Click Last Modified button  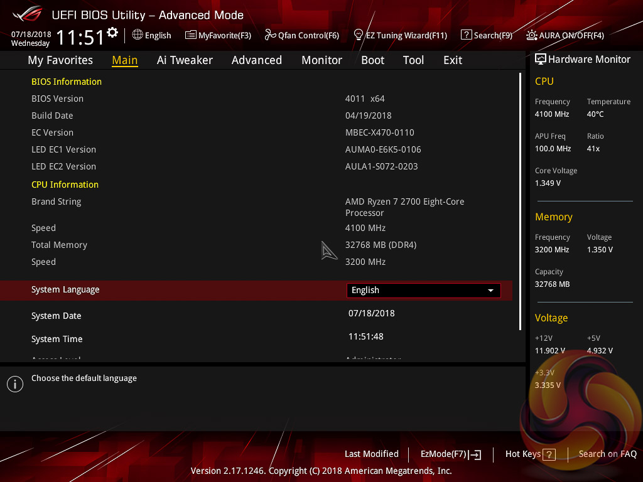click(371, 454)
